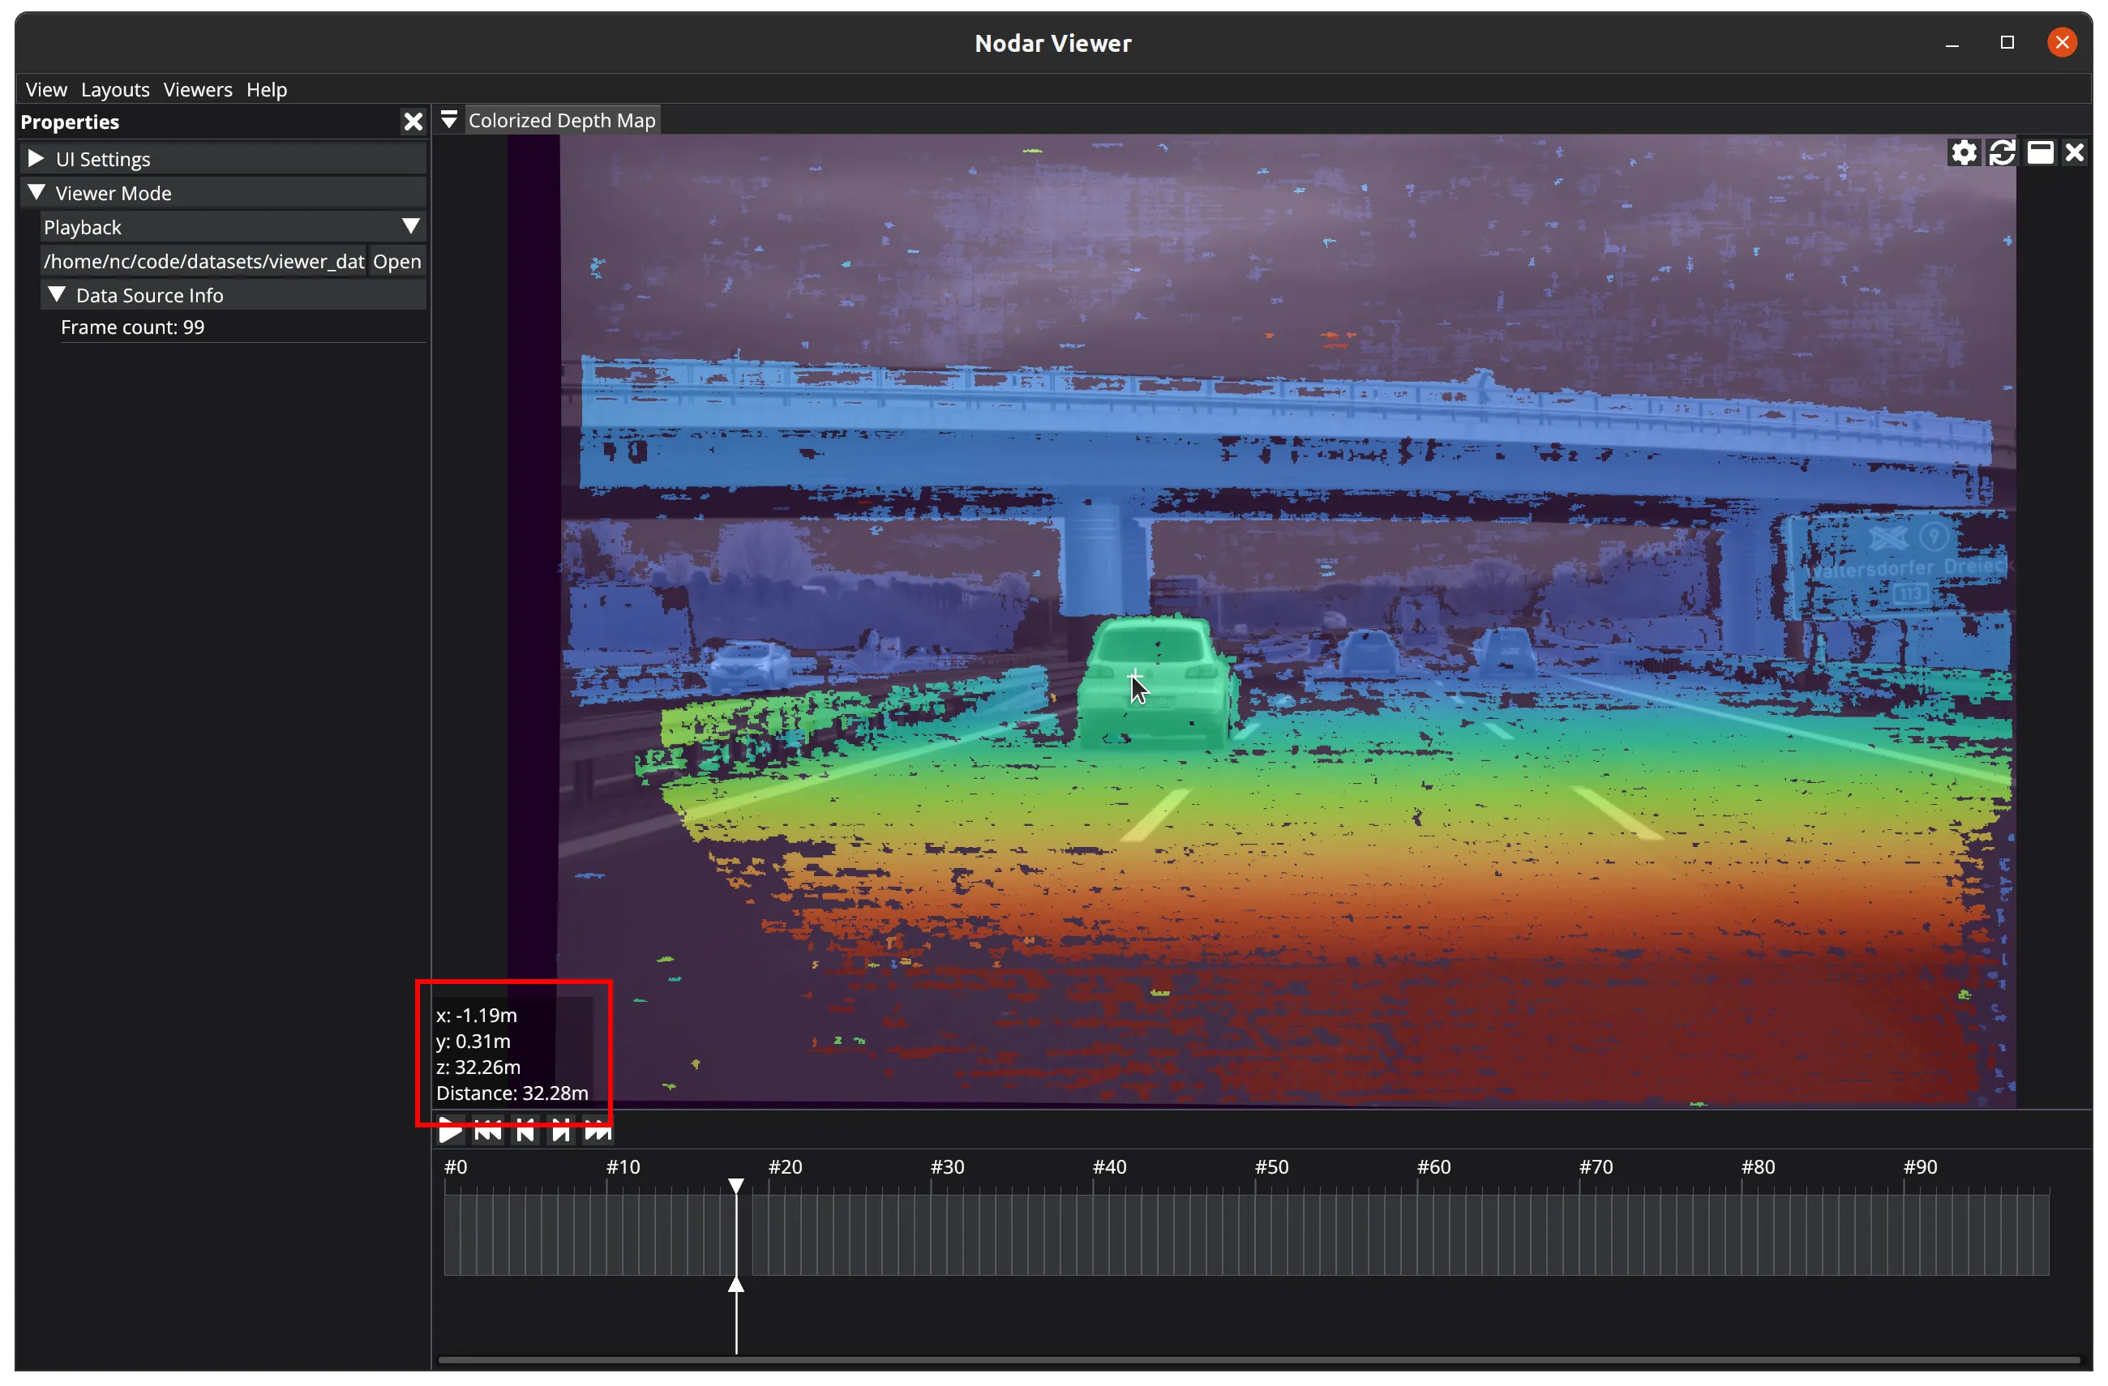The image size is (2108, 1386).
Task: Jump to first frame button
Action: pos(488,1131)
